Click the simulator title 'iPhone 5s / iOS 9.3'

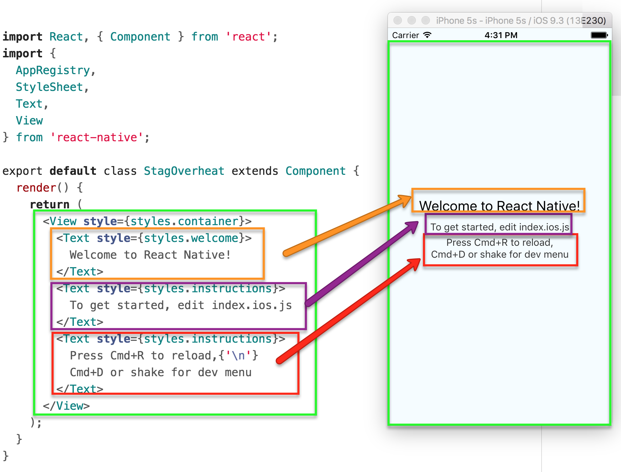(x=521, y=21)
